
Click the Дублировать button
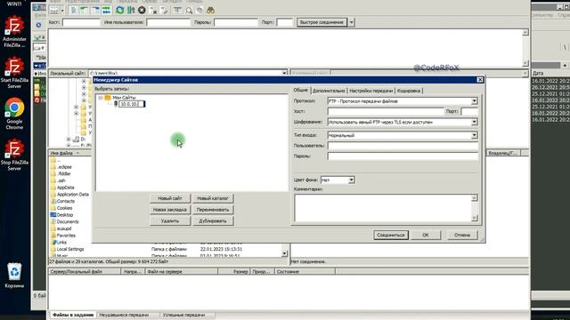(213, 221)
